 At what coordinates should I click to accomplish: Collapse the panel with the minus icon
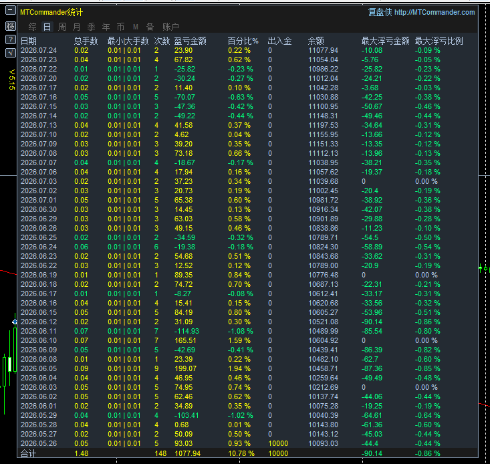tap(10, 10)
